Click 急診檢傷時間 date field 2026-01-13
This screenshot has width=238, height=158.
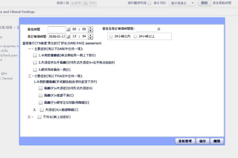[57, 36]
